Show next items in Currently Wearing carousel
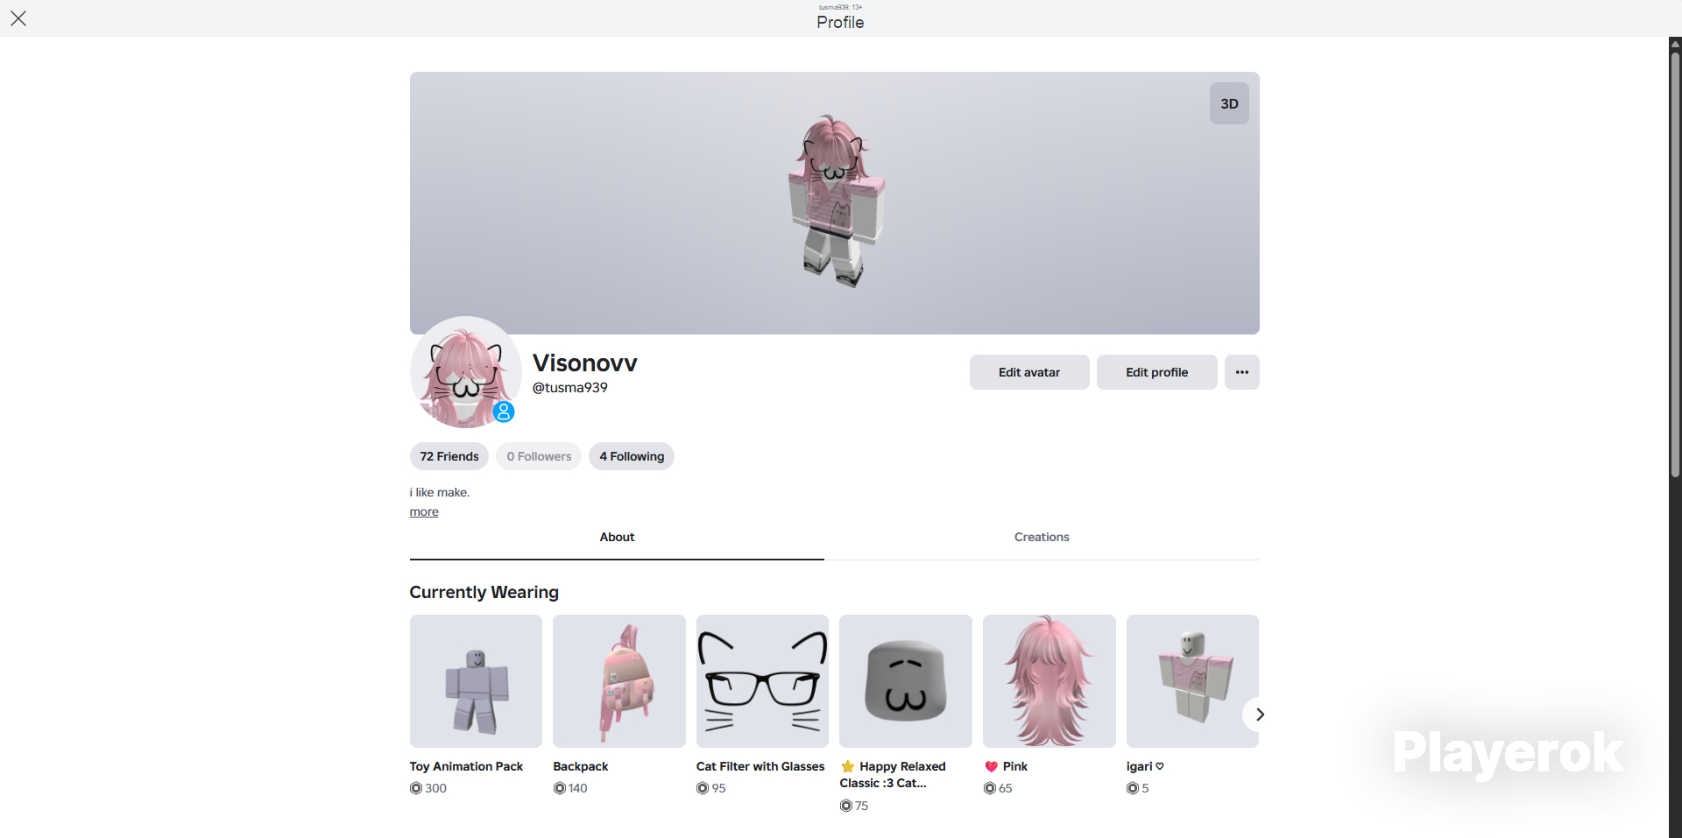1682x838 pixels. (x=1259, y=715)
